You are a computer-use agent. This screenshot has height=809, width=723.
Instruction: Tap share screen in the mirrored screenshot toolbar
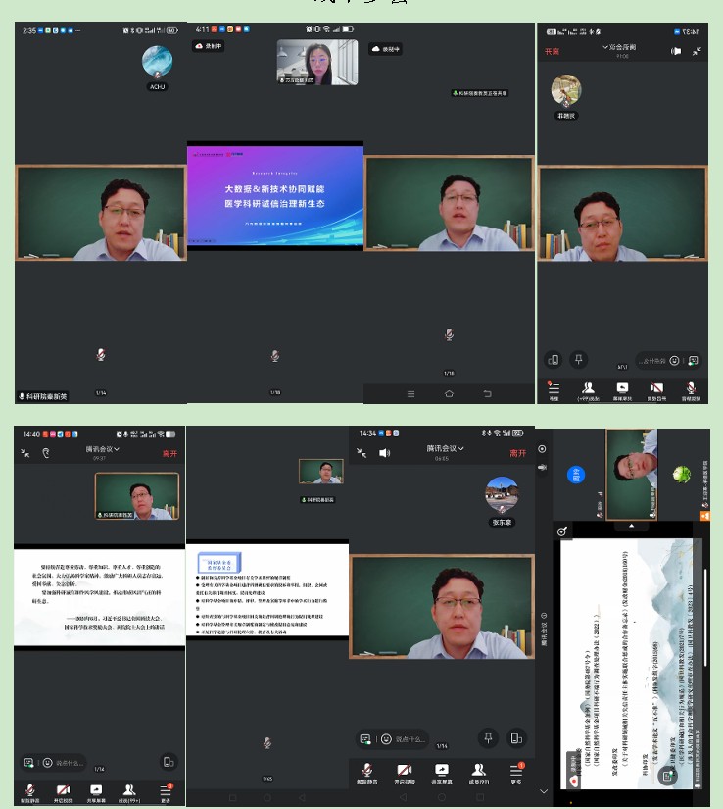(x=622, y=391)
